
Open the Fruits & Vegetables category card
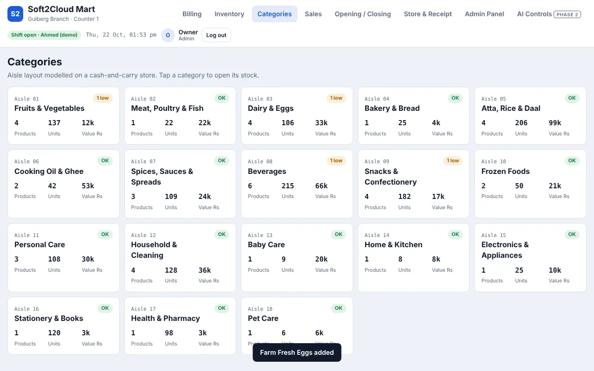(64, 116)
